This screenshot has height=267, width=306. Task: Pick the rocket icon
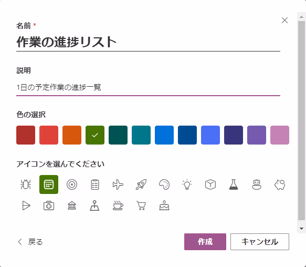click(141, 184)
